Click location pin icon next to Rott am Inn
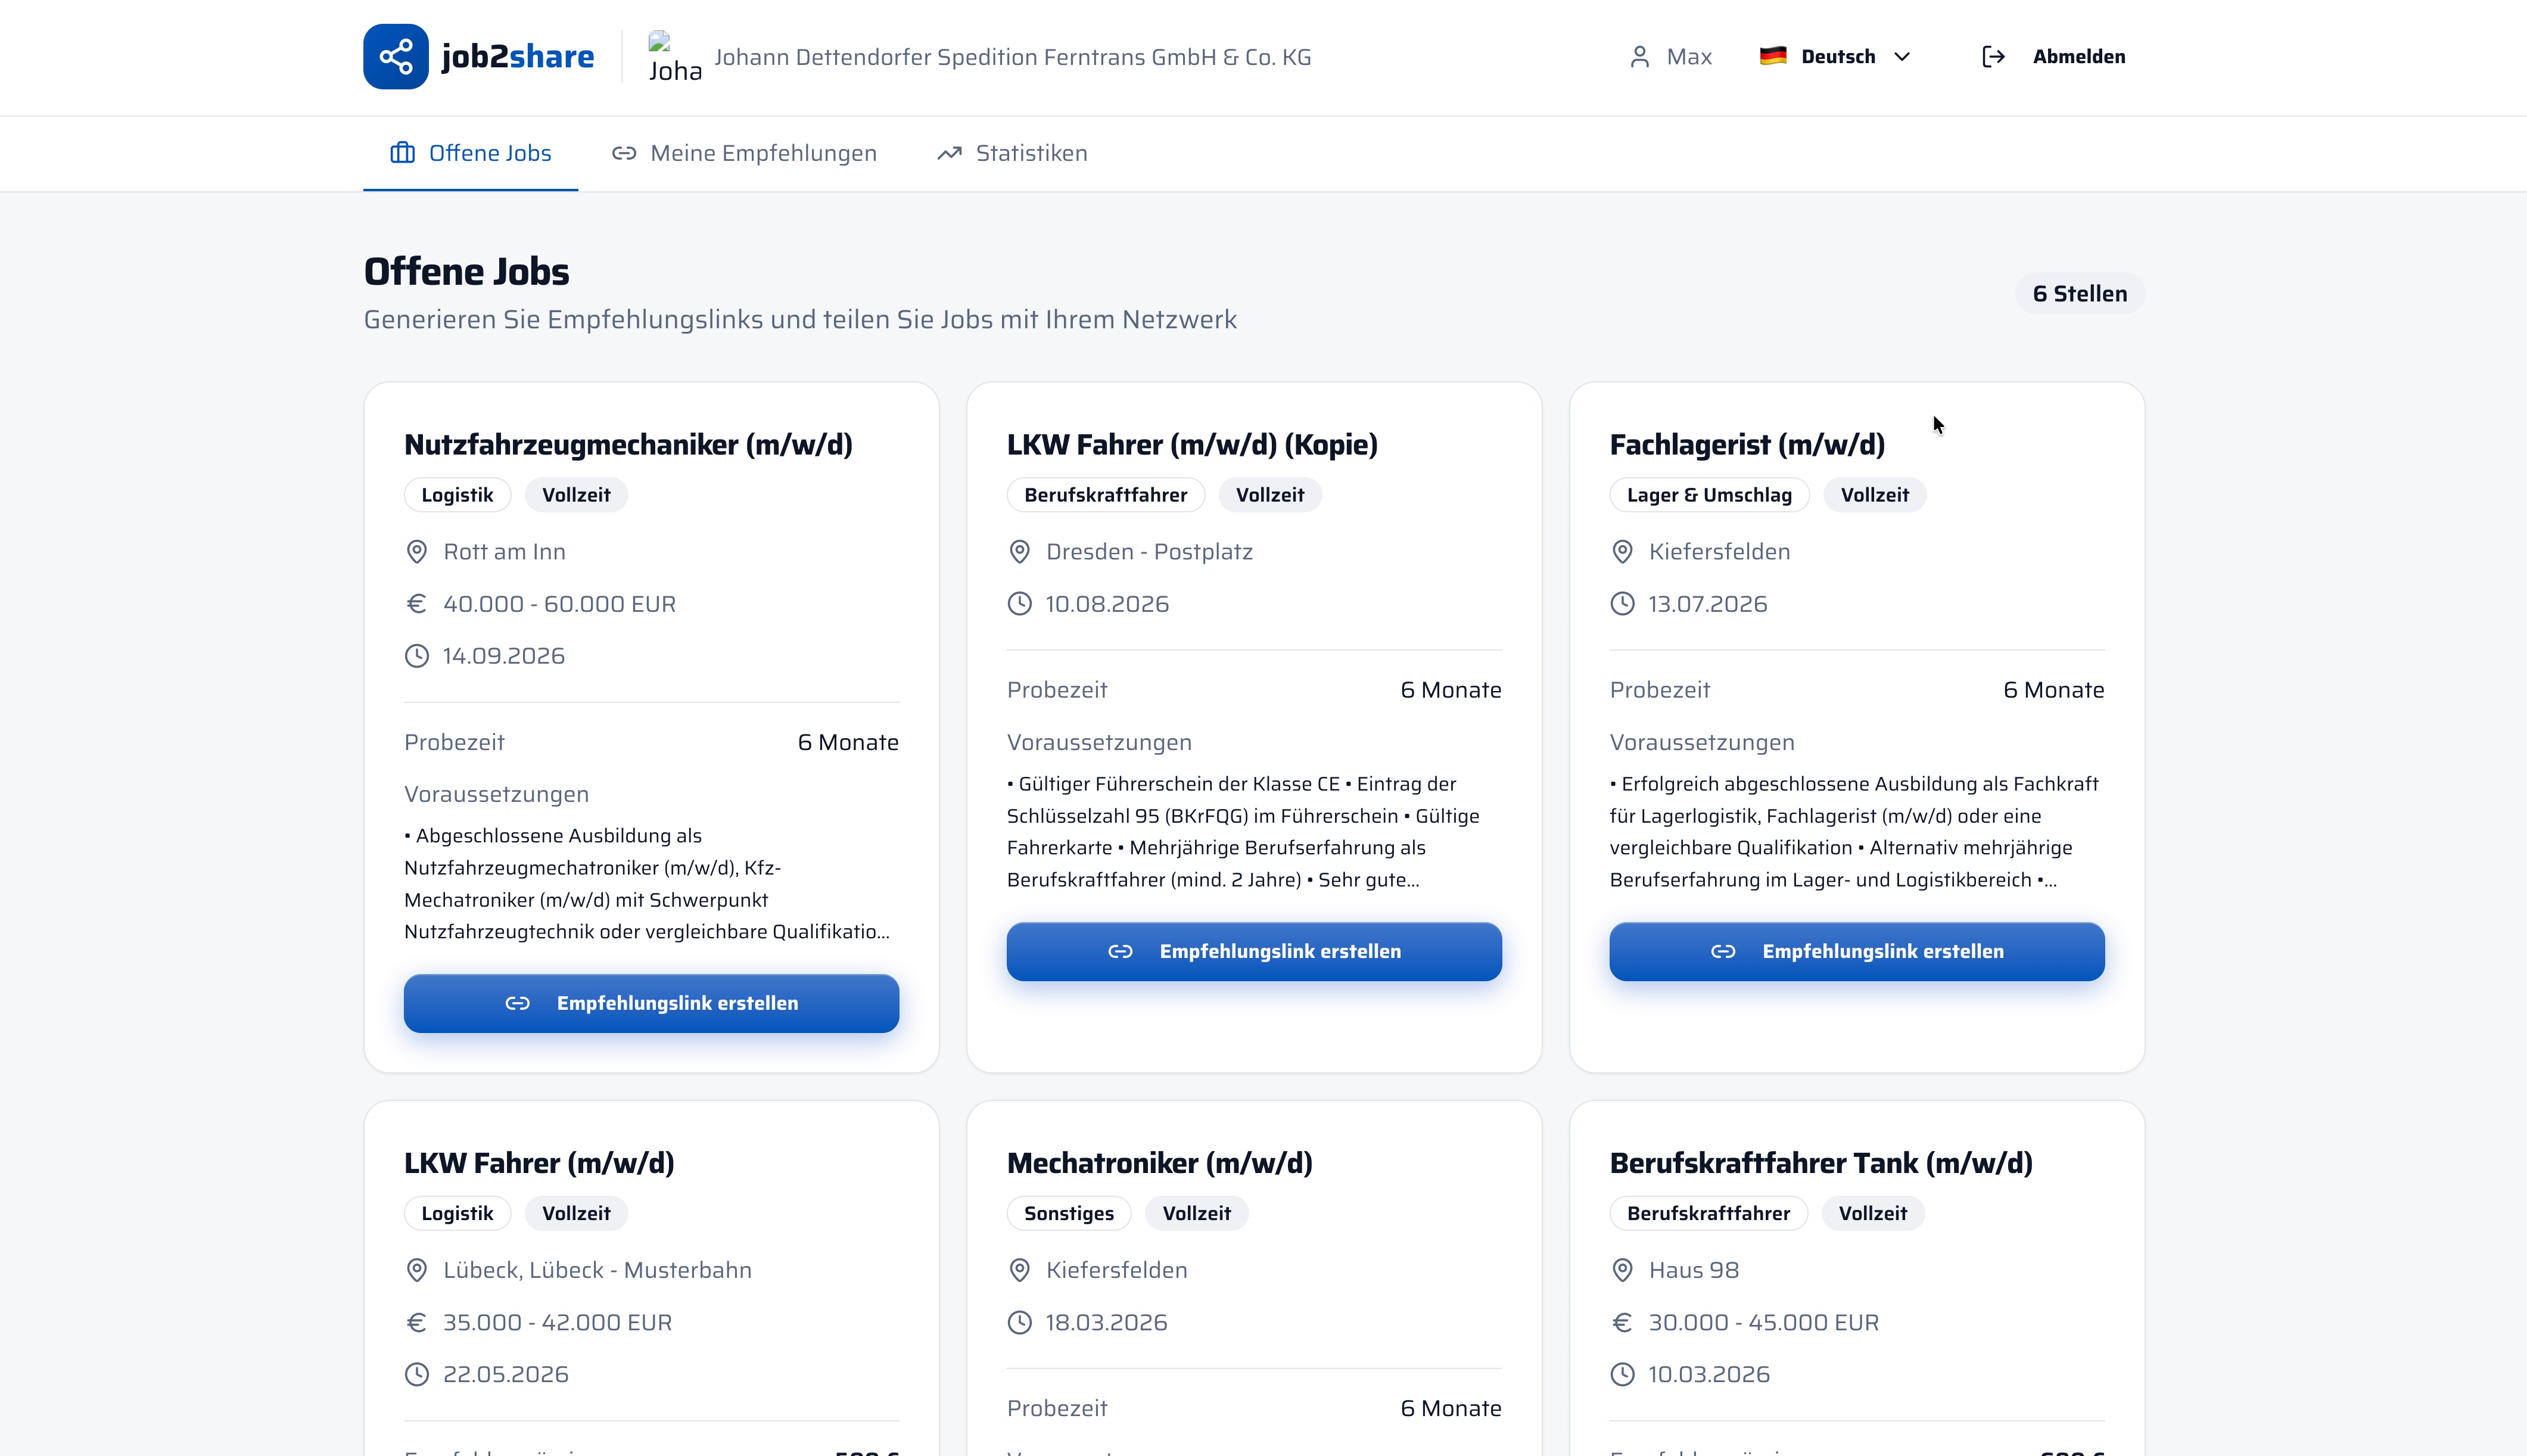Viewport: 2527px width, 1456px height. click(417, 552)
